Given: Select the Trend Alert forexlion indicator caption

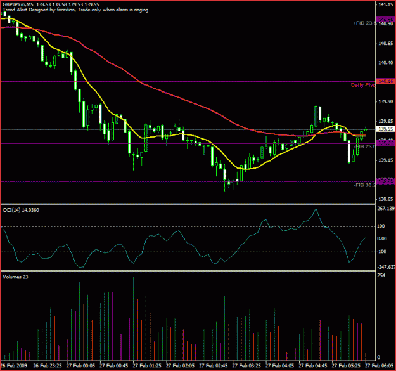Looking at the screenshot, I should point(75,10).
